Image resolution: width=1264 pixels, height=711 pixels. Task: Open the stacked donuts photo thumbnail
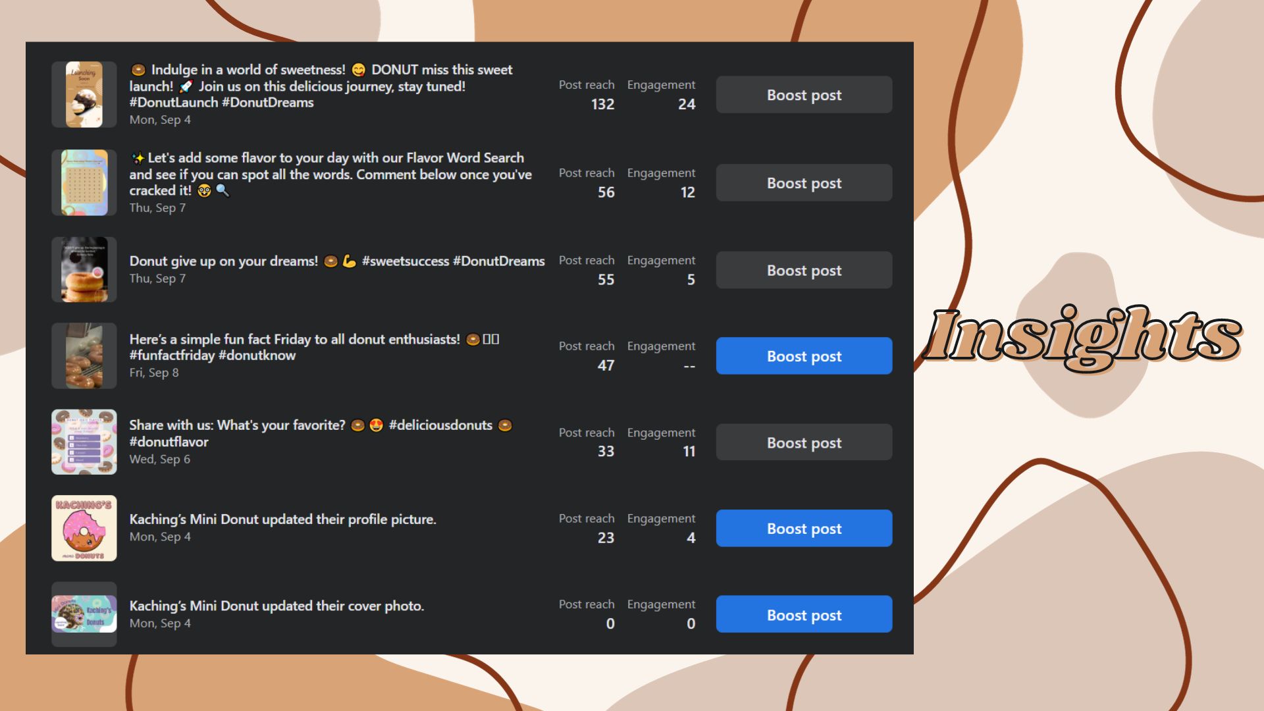point(84,269)
